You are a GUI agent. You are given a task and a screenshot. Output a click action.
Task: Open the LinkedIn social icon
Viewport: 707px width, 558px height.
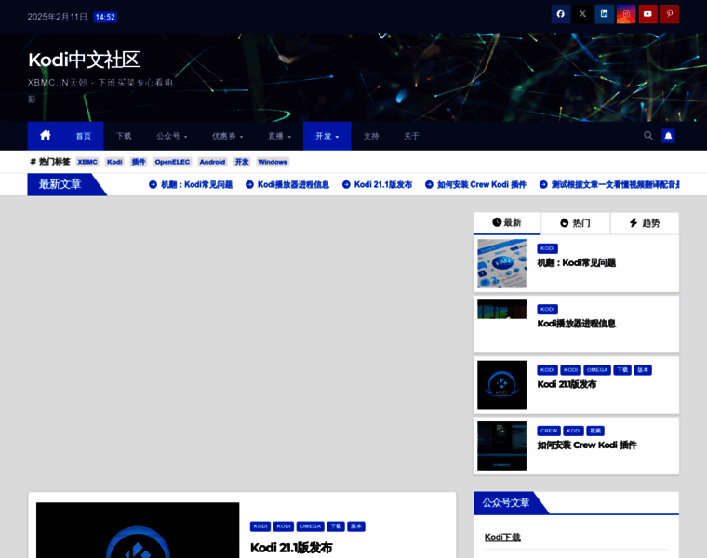click(x=604, y=14)
